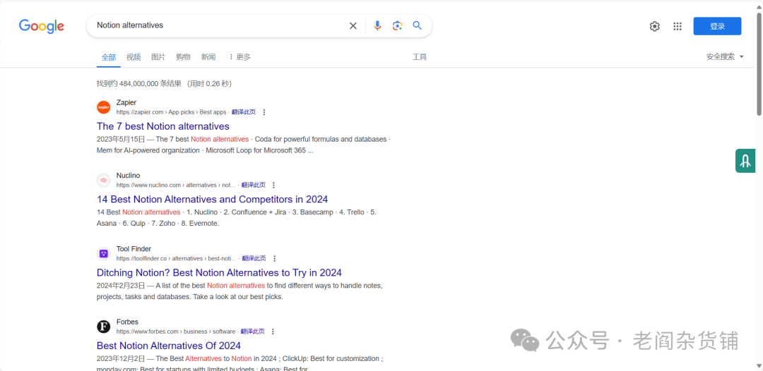Screen dimensions: 763x371
Task: Open three-dot menu for Nuclino result
Action: tap(273, 185)
